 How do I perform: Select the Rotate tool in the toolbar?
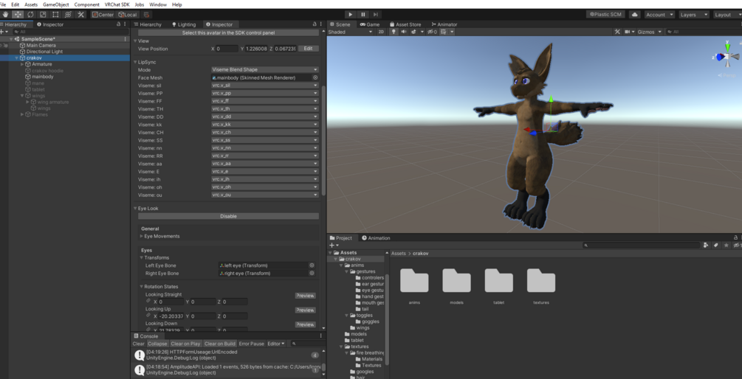30,15
